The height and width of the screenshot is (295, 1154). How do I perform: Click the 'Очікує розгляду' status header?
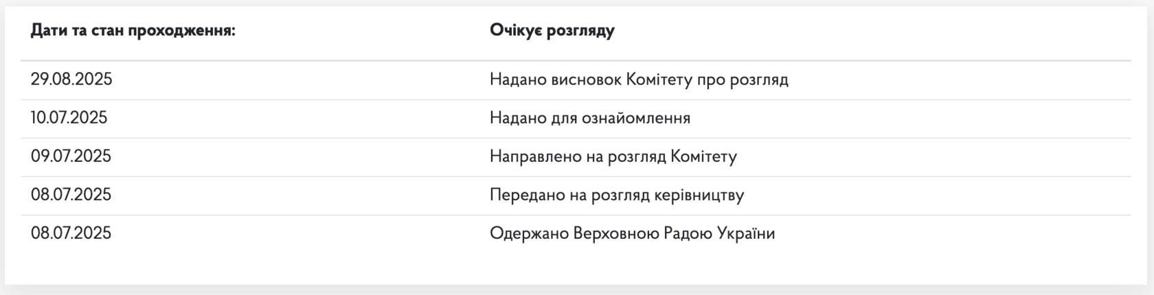click(552, 31)
